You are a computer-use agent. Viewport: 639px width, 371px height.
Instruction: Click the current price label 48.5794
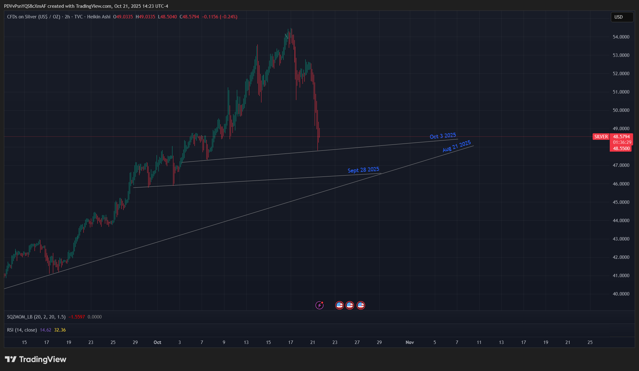point(621,137)
